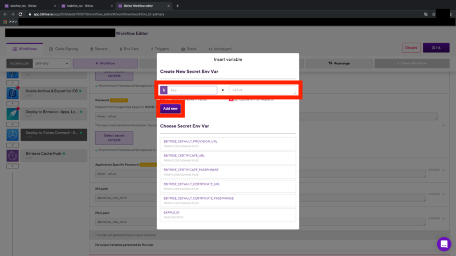This screenshot has height=256, width=456.
Task: Add step after Bitrise.io Cache:Push step
Action: pyautogui.click(x=13, y=166)
